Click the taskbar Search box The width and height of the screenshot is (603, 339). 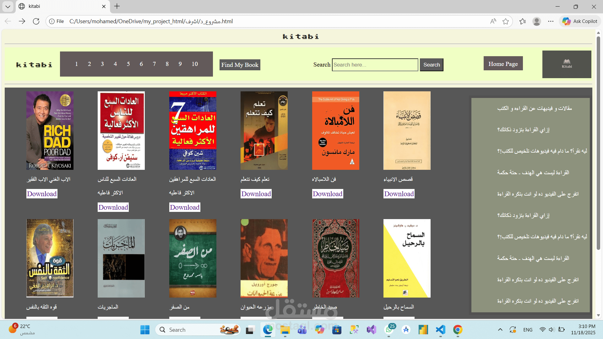198,330
